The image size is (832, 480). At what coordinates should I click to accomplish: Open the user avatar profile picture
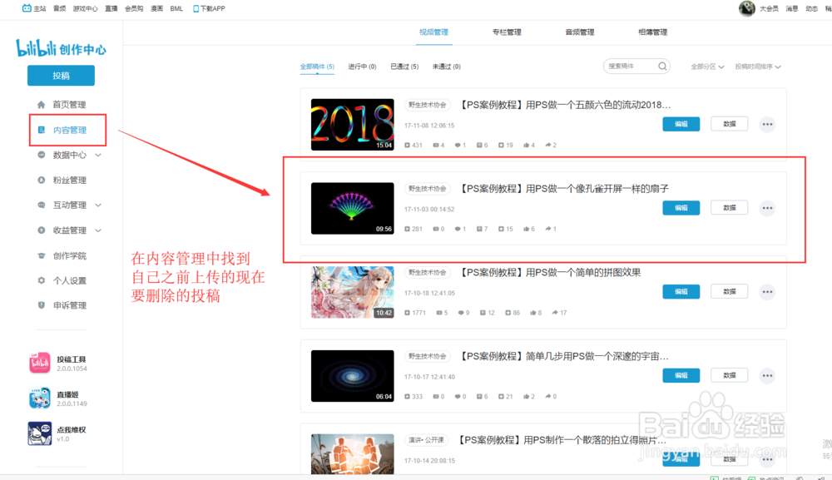pyautogui.click(x=746, y=8)
